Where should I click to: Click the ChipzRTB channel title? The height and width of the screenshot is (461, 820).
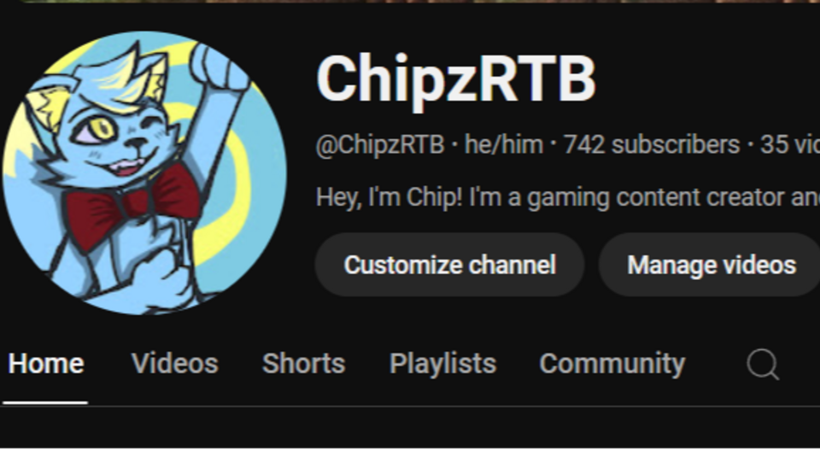tap(456, 79)
